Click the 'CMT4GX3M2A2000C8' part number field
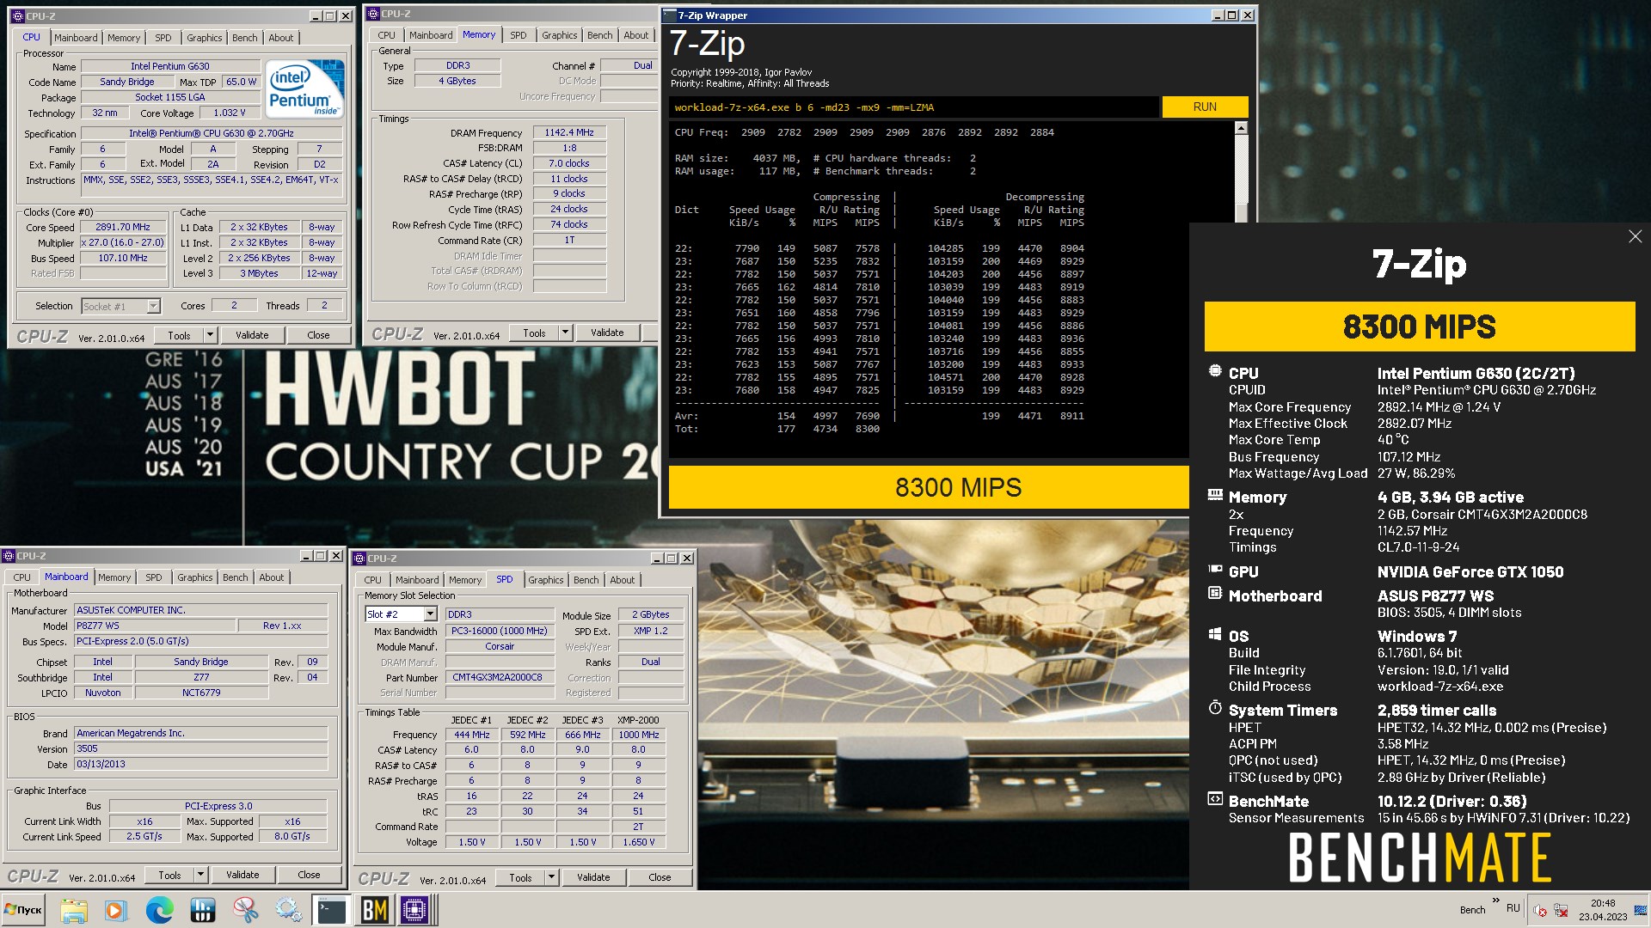This screenshot has height=928, width=1651. pos(500,677)
